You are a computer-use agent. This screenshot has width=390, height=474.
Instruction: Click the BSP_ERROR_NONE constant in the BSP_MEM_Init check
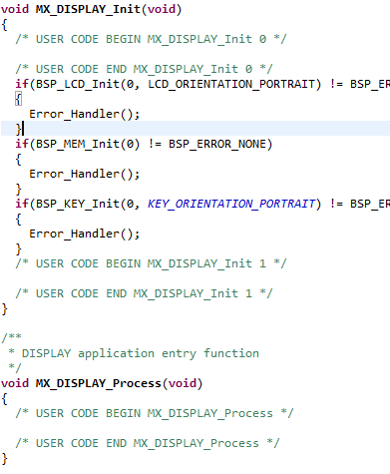217,144
